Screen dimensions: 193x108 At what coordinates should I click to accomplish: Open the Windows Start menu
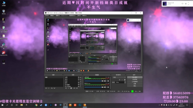[2, 105]
